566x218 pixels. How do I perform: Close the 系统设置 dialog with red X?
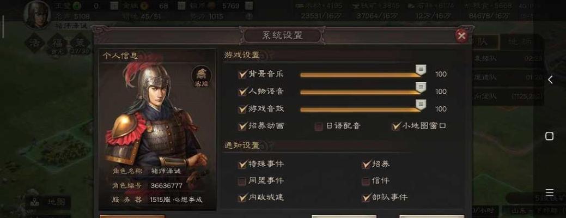point(461,35)
